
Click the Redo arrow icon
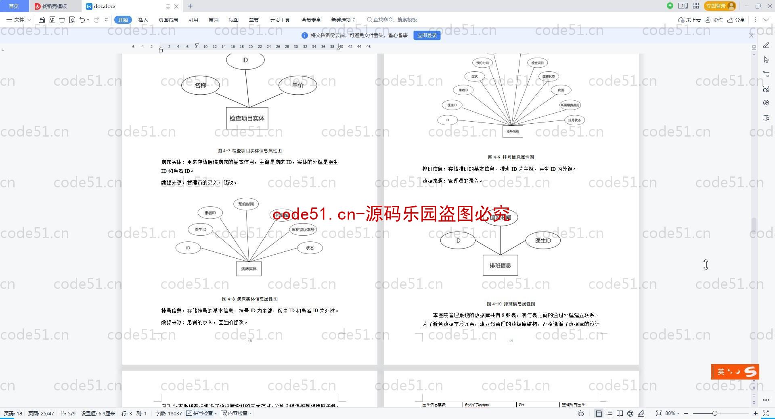96,20
